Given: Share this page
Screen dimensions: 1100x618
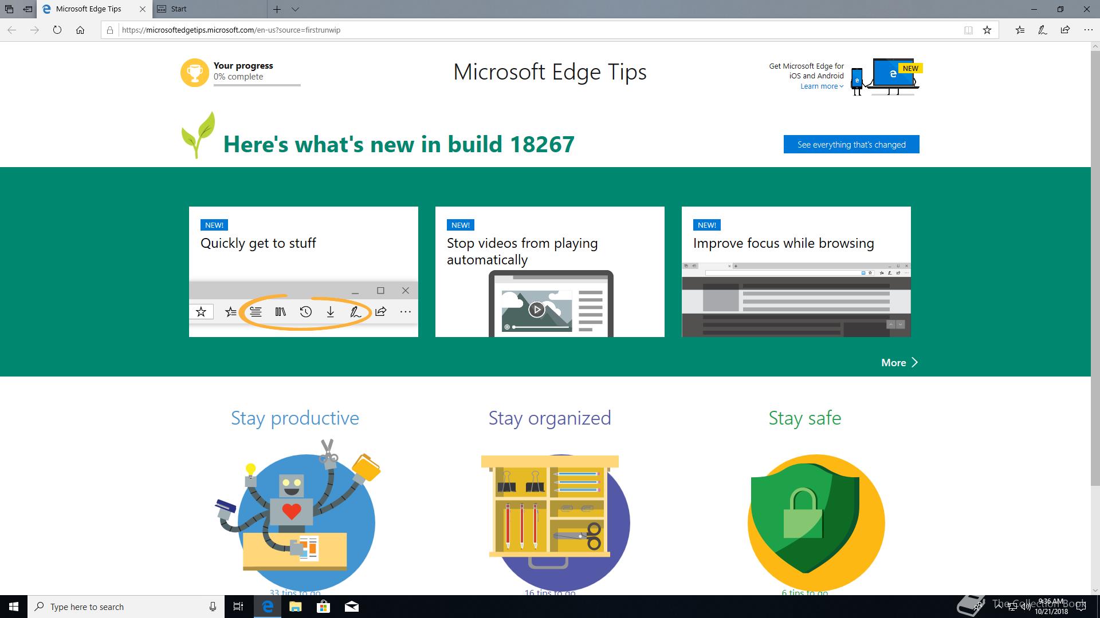Looking at the screenshot, I should pyautogui.click(x=1065, y=30).
